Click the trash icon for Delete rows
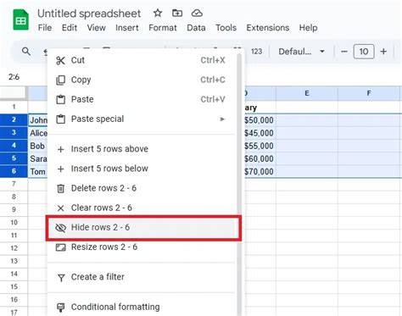The height and width of the screenshot is (316, 402). click(60, 188)
